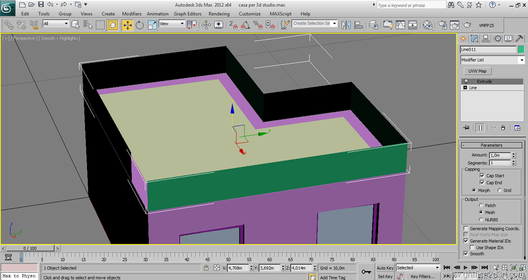Enable Generate Mapping Coords checkbox
The width and height of the screenshot is (528, 280).
pos(466,228)
